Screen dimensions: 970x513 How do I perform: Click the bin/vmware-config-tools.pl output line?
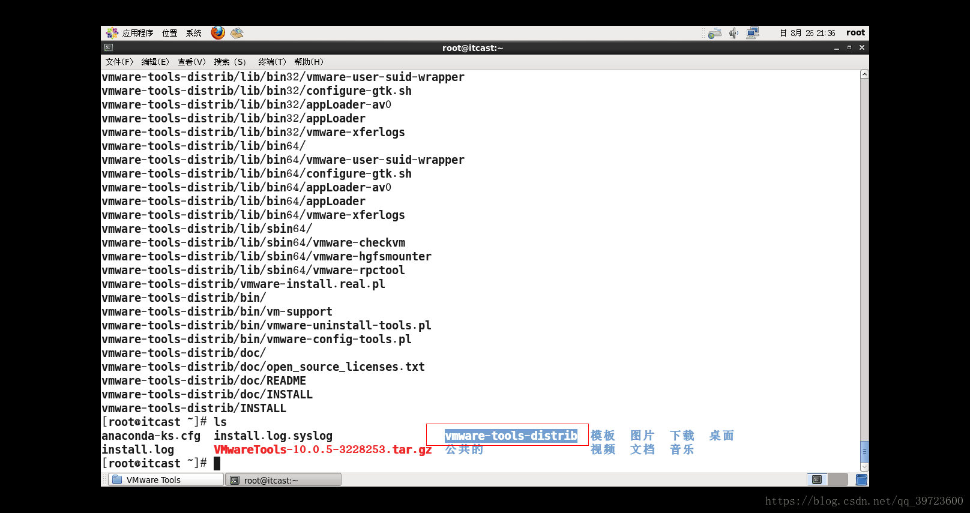[x=256, y=339]
